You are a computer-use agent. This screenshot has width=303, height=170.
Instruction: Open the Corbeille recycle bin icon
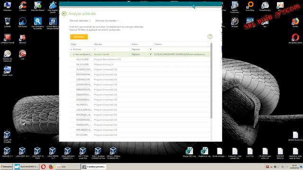pyautogui.click(x=8, y=22)
